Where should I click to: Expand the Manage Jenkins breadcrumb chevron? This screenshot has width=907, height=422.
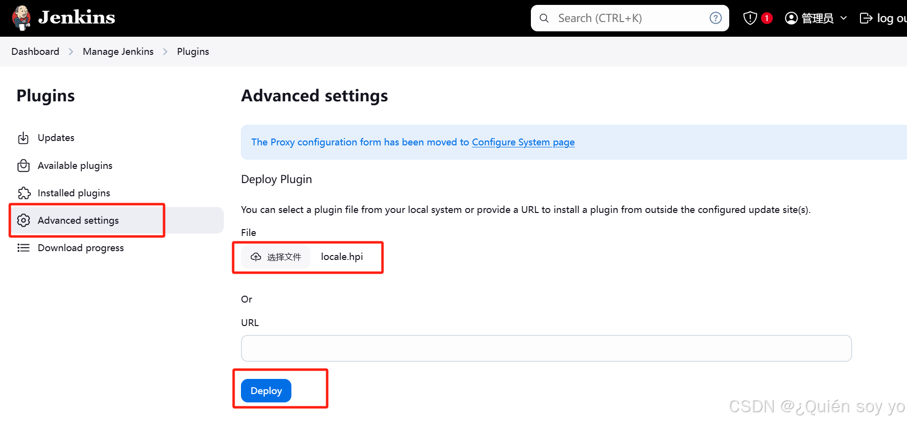(x=165, y=52)
